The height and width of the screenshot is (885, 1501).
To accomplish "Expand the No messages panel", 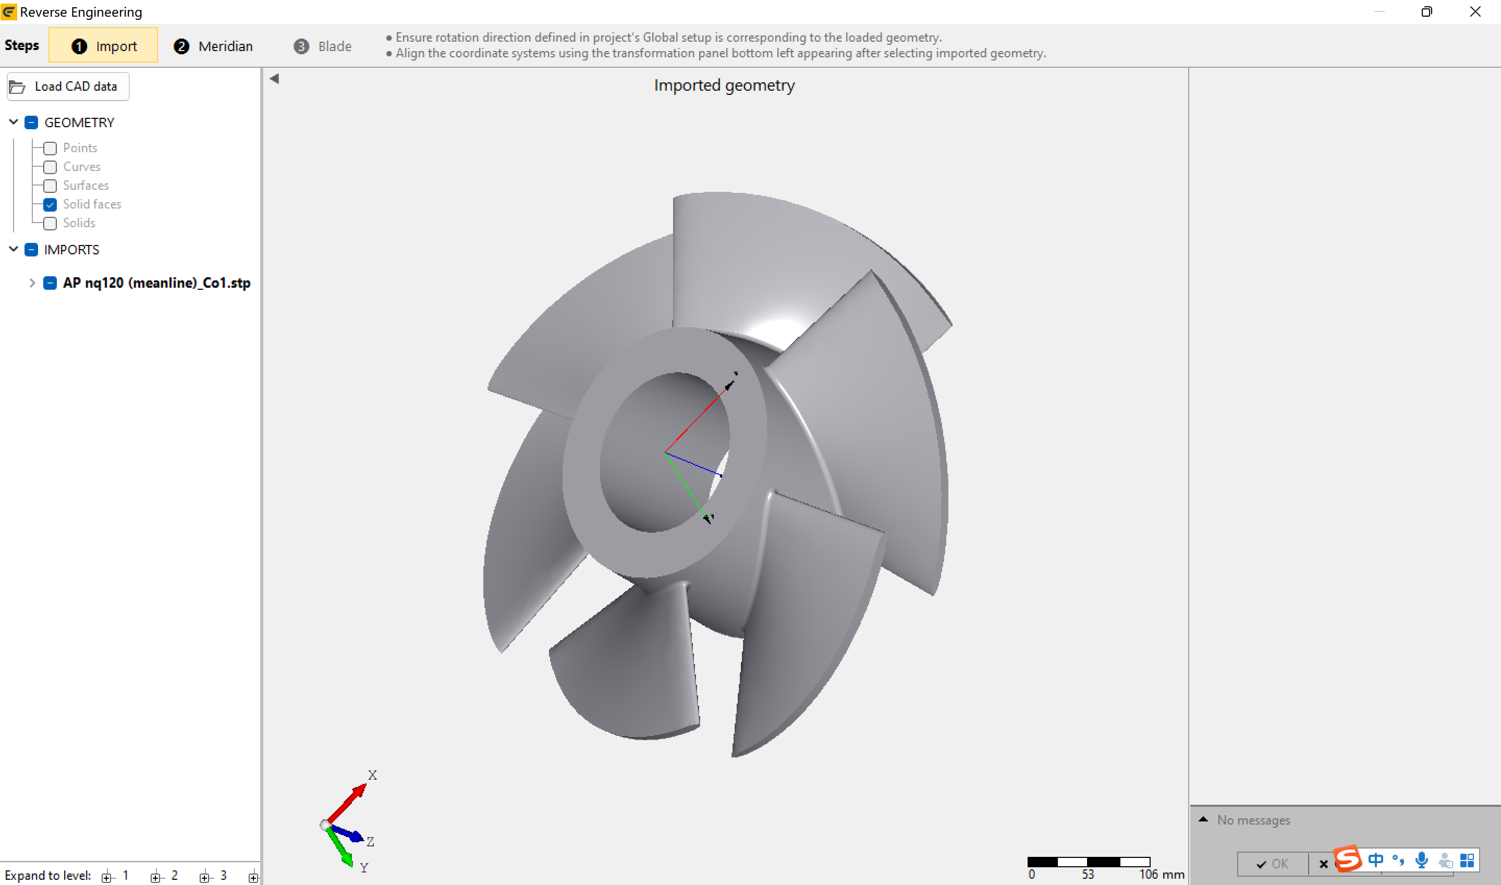I will tap(1203, 819).
